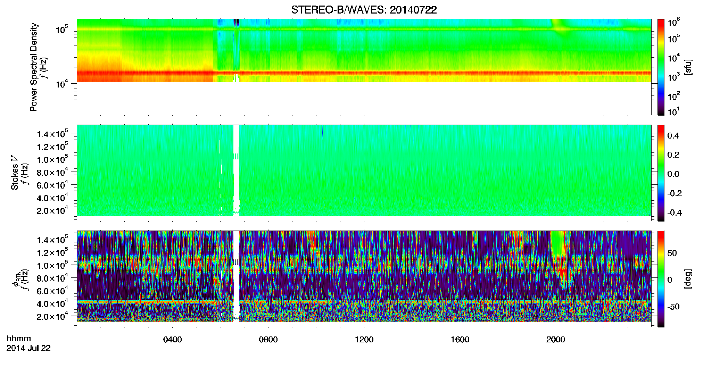Click the white data gap in Stokes panel
728x375 pixels.
click(237, 170)
